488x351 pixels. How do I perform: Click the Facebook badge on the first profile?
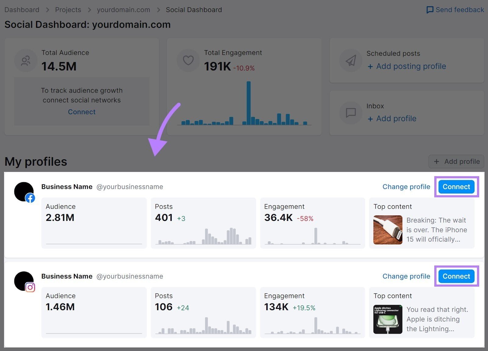point(30,198)
